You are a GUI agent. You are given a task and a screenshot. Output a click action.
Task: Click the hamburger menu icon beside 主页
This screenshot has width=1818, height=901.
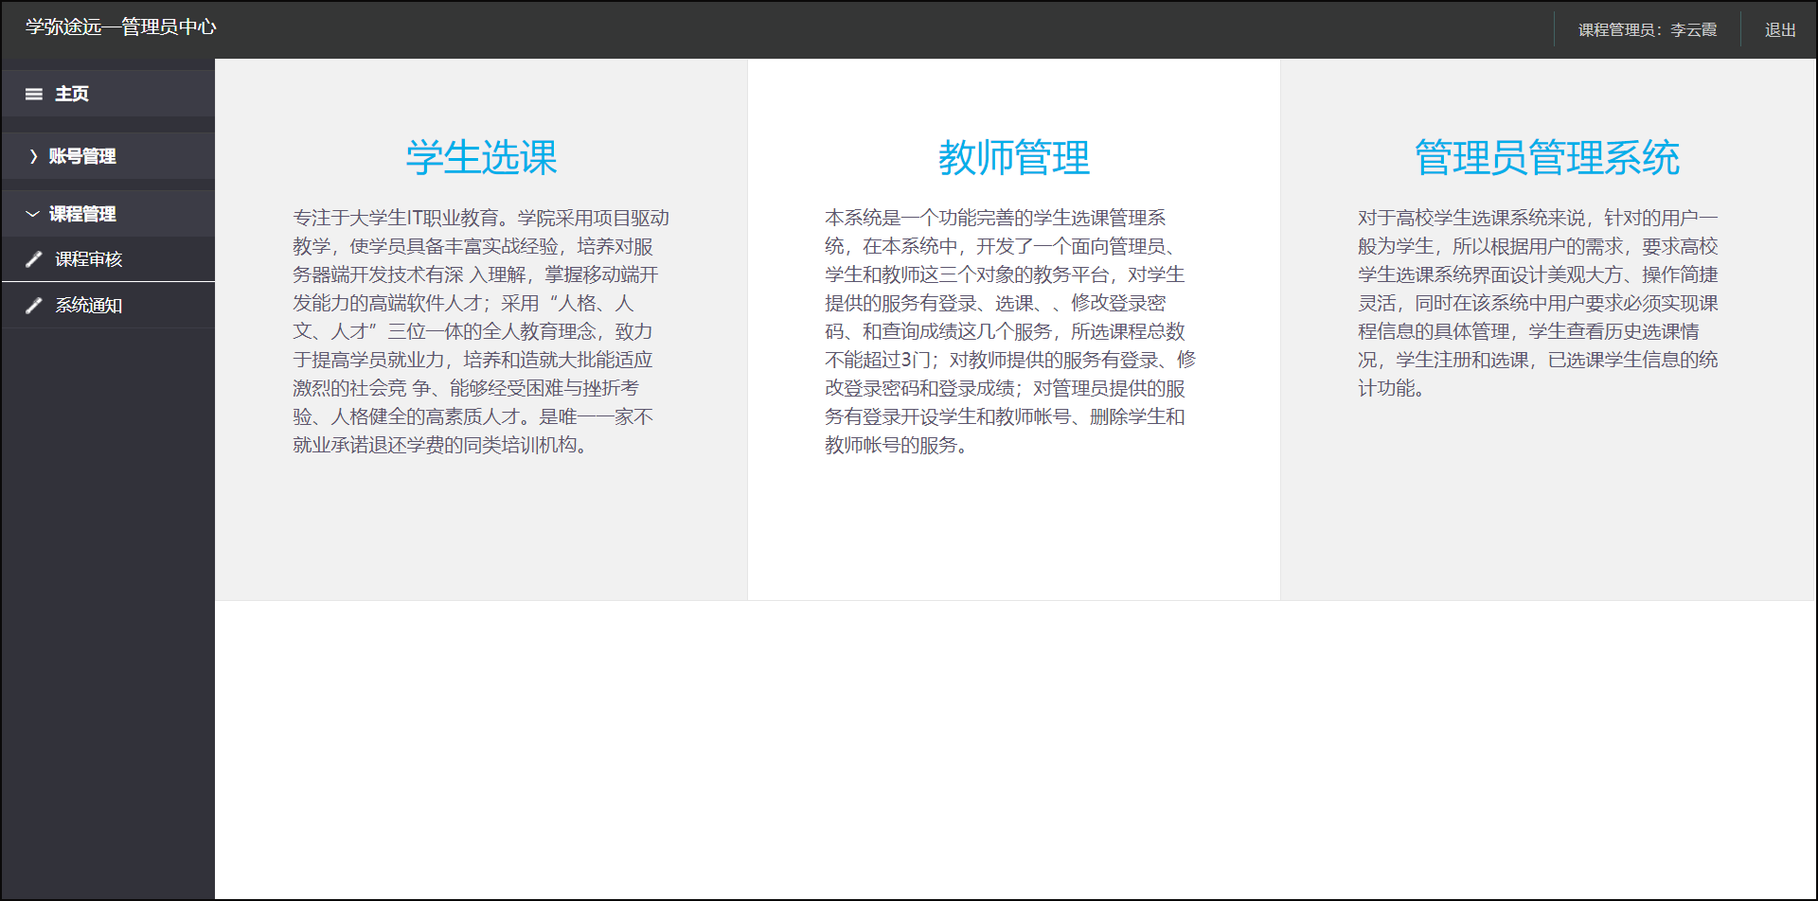pyautogui.click(x=34, y=94)
